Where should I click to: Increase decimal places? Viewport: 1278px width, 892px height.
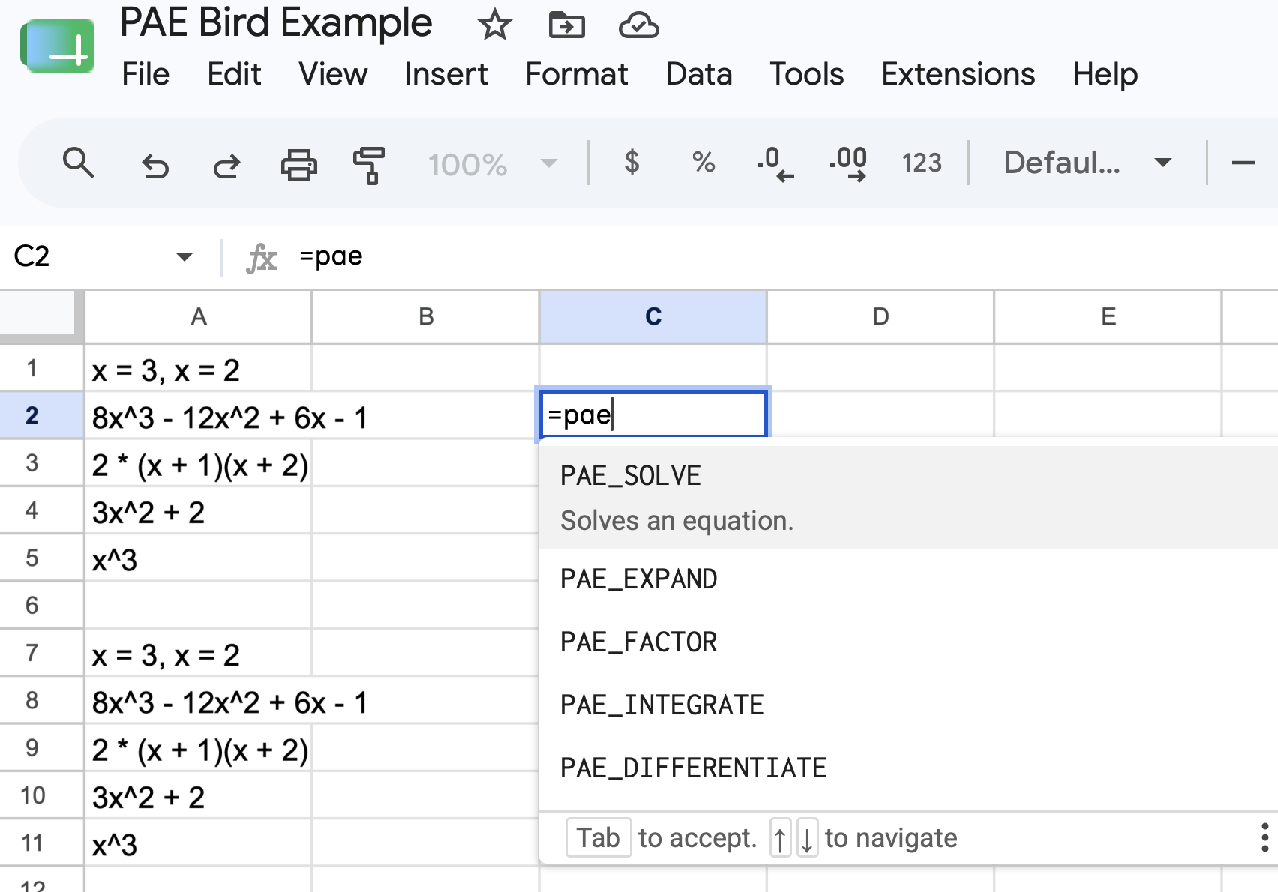[848, 163]
